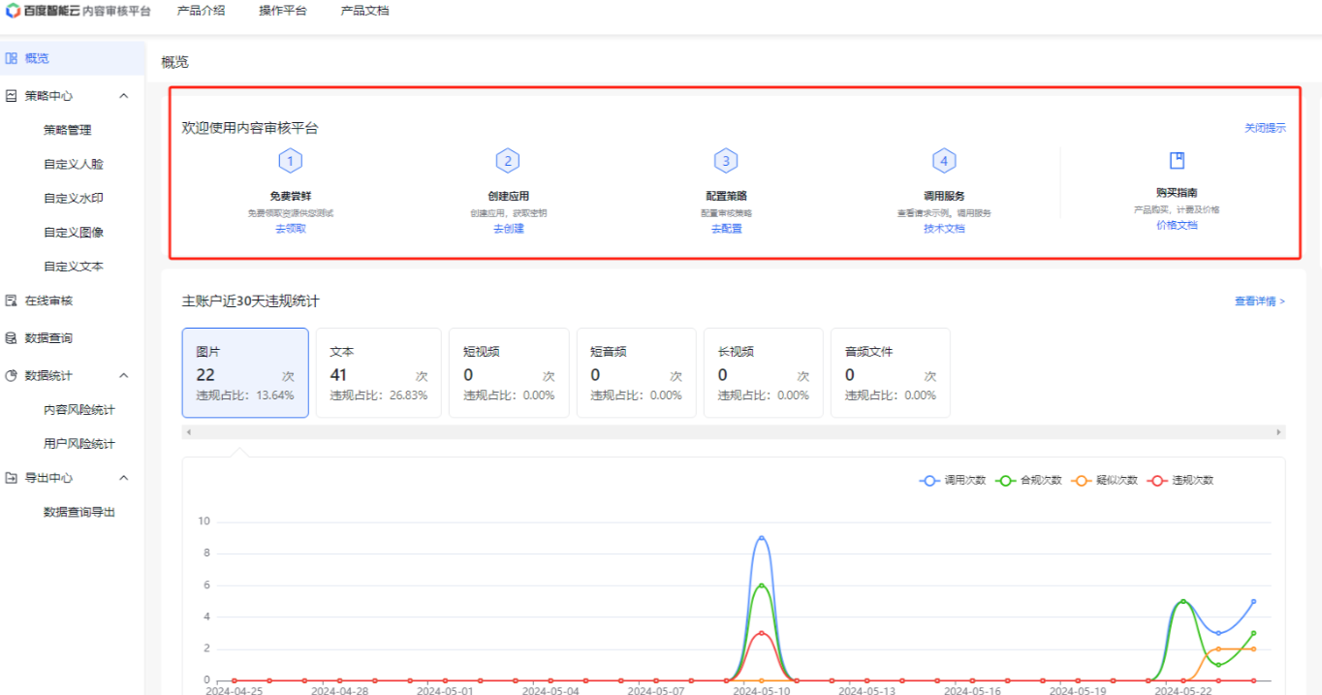The image size is (1322, 695).
Task: Click the 数据查询 database icon
Action: (x=12, y=338)
